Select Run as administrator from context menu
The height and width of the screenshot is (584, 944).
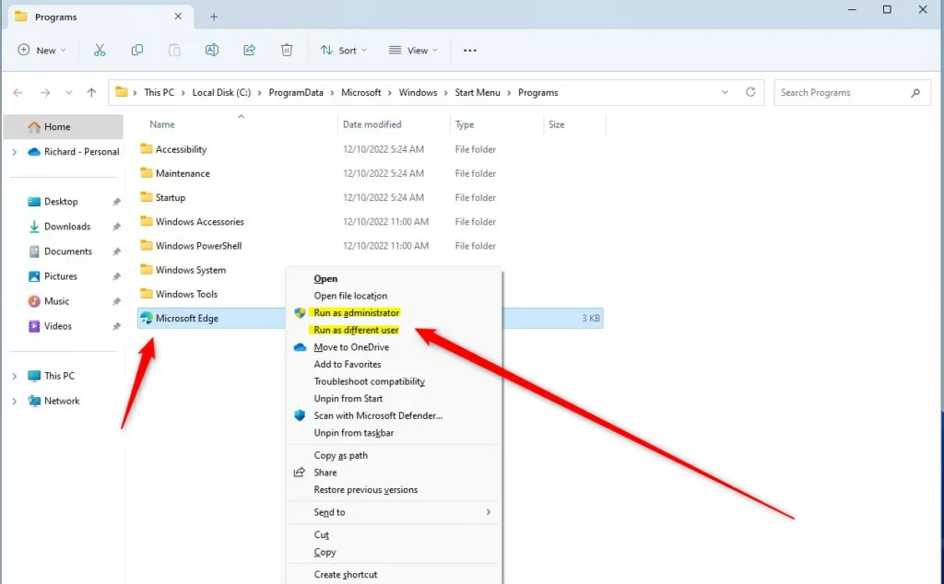pos(356,313)
